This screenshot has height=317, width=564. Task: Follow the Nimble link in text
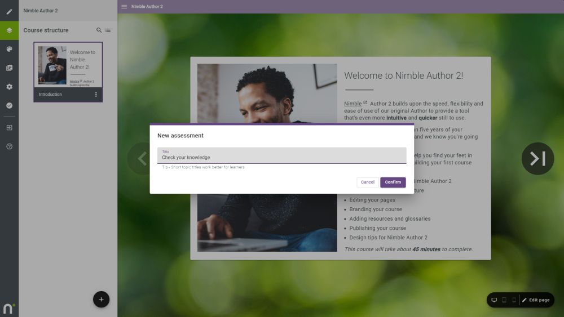click(x=353, y=104)
